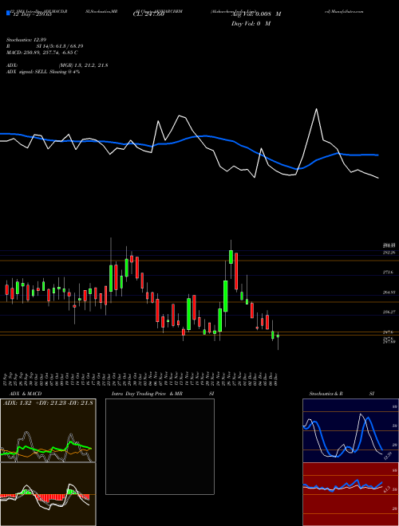Click the 264.93 price level label
This screenshot has height=526, width=399.
[389, 292]
